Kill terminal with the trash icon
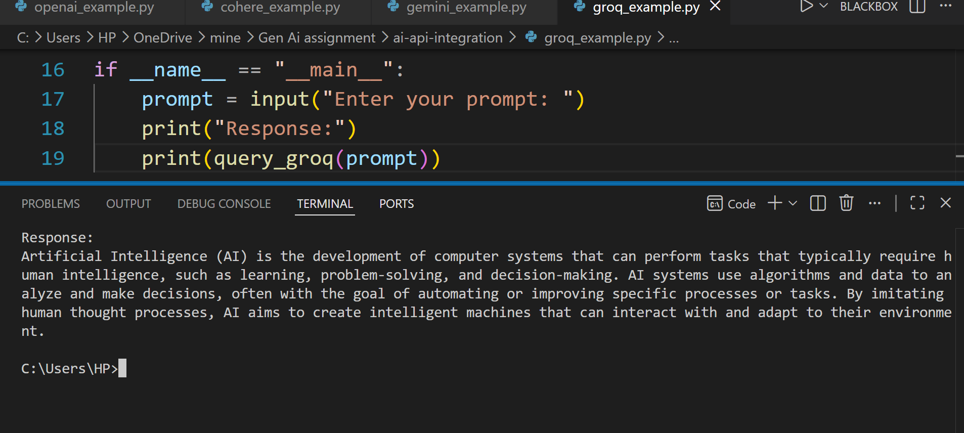964x433 pixels. (846, 203)
